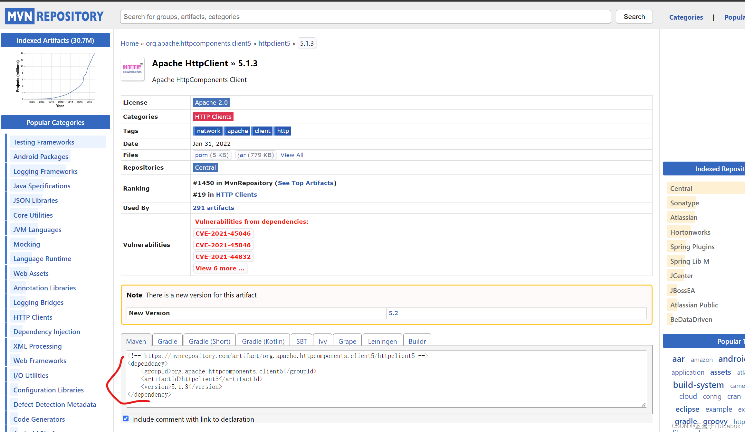Open Java Specifications category
Image resolution: width=745 pixels, height=432 pixels.
[x=42, y=186]
